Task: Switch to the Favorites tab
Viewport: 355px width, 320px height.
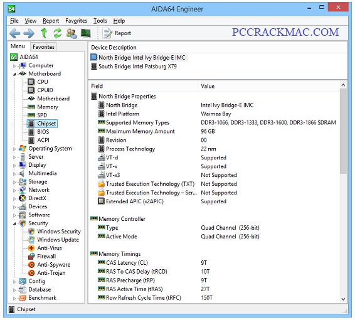Action: tap(43, 47)
